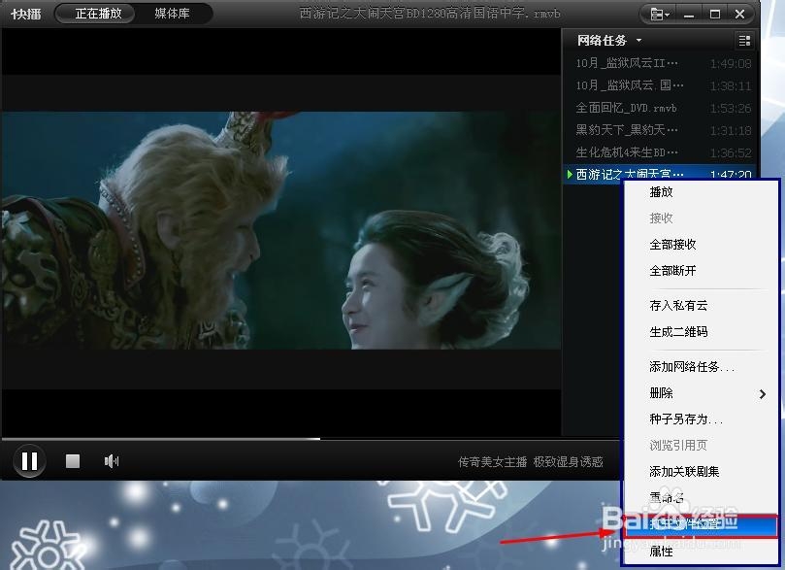Select playlist item 生化危机4来生BD

[662, 152]
